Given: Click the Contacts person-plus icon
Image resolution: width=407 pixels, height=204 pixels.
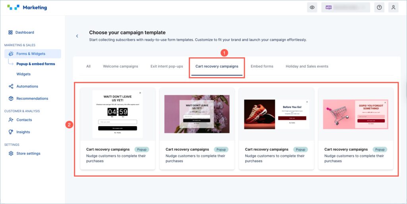Looking at the screenshot, I should 11,120.
